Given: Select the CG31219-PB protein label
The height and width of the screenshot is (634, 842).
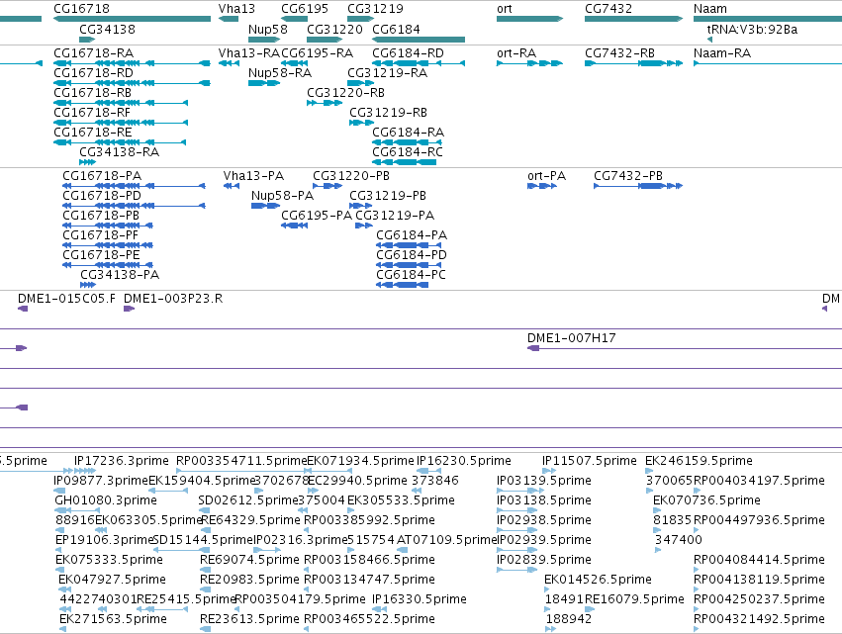Looking at the screenshot, I should 388,196.
